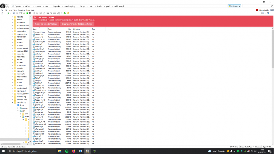
Task: Open the Edit menu
Action: coord(6,10)
